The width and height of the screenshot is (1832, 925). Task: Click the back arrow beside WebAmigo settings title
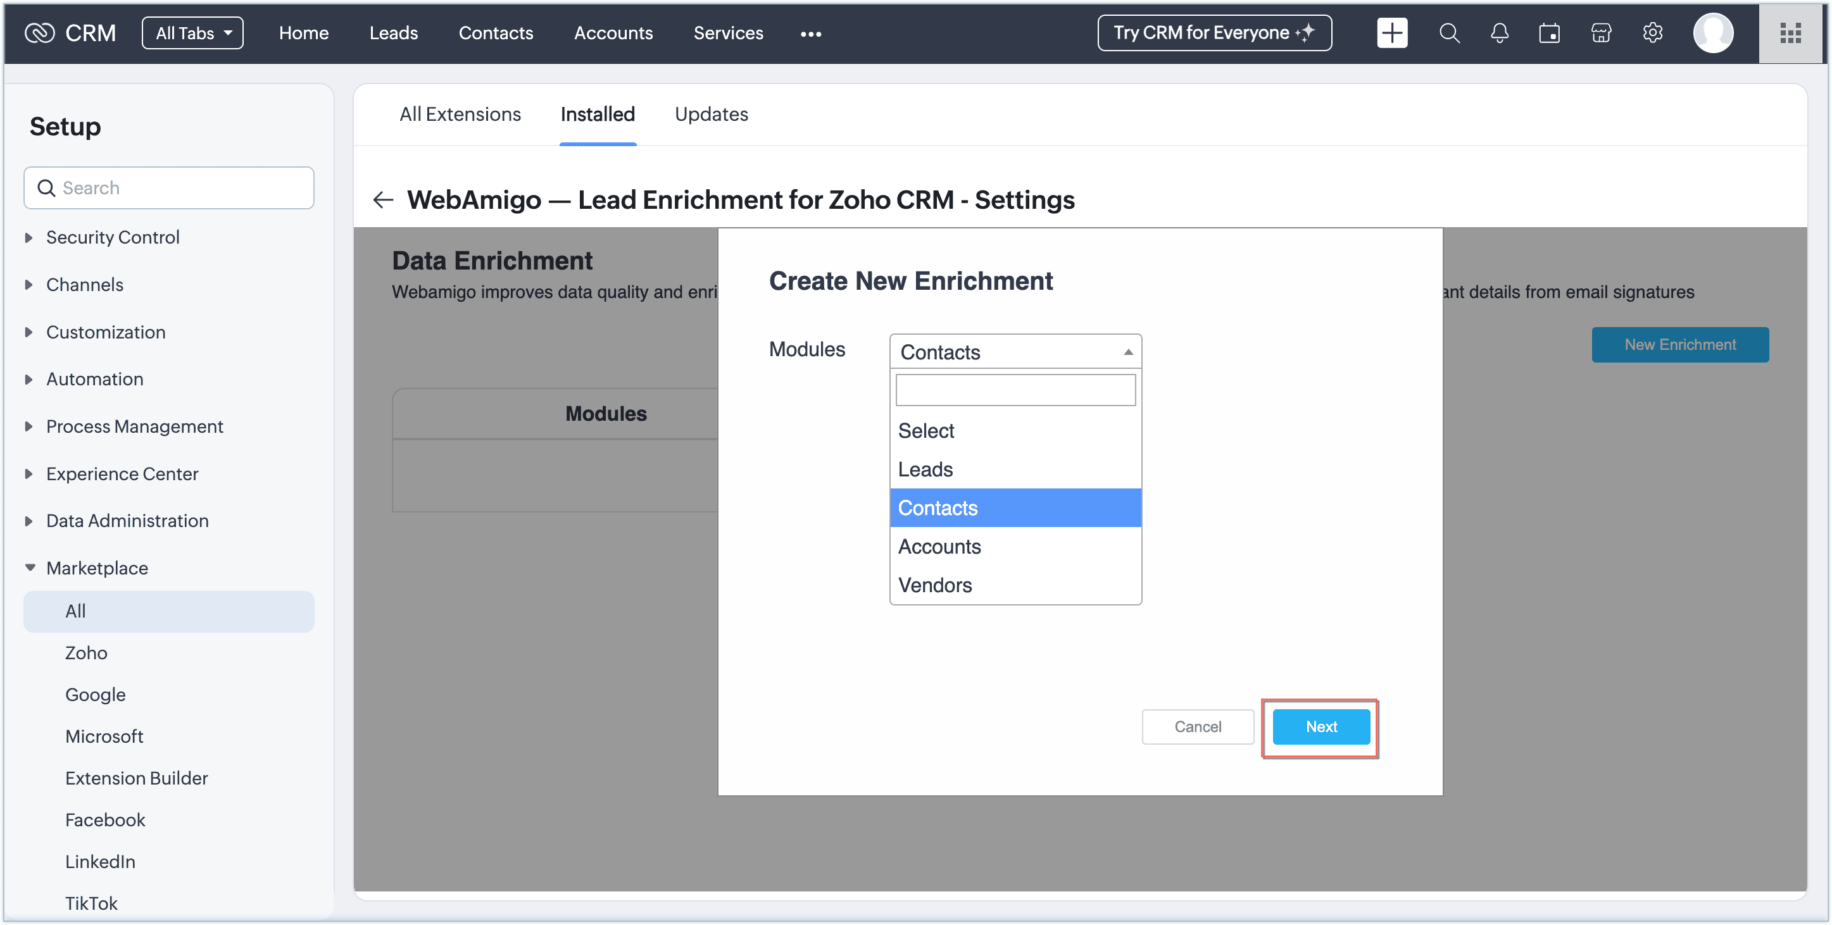384,200
